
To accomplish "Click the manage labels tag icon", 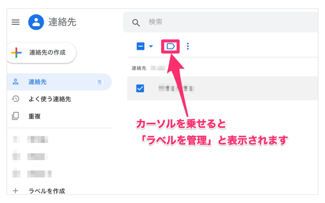I will pos(171,46).
